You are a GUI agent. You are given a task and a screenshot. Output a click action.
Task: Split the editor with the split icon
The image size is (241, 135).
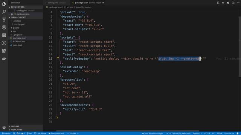[233, 3]
